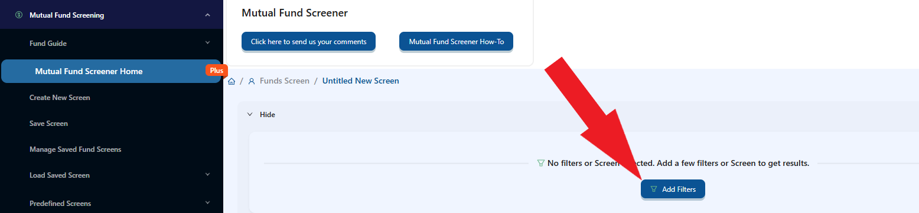Select the Untitled New Screen breadcrumb

361,81
